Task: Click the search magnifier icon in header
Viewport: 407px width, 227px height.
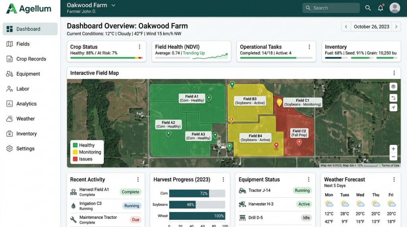Action: [x=368, y=8]
